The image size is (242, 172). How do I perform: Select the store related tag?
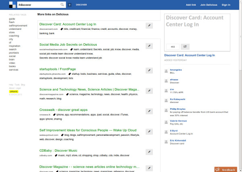(x=12, y=32)
